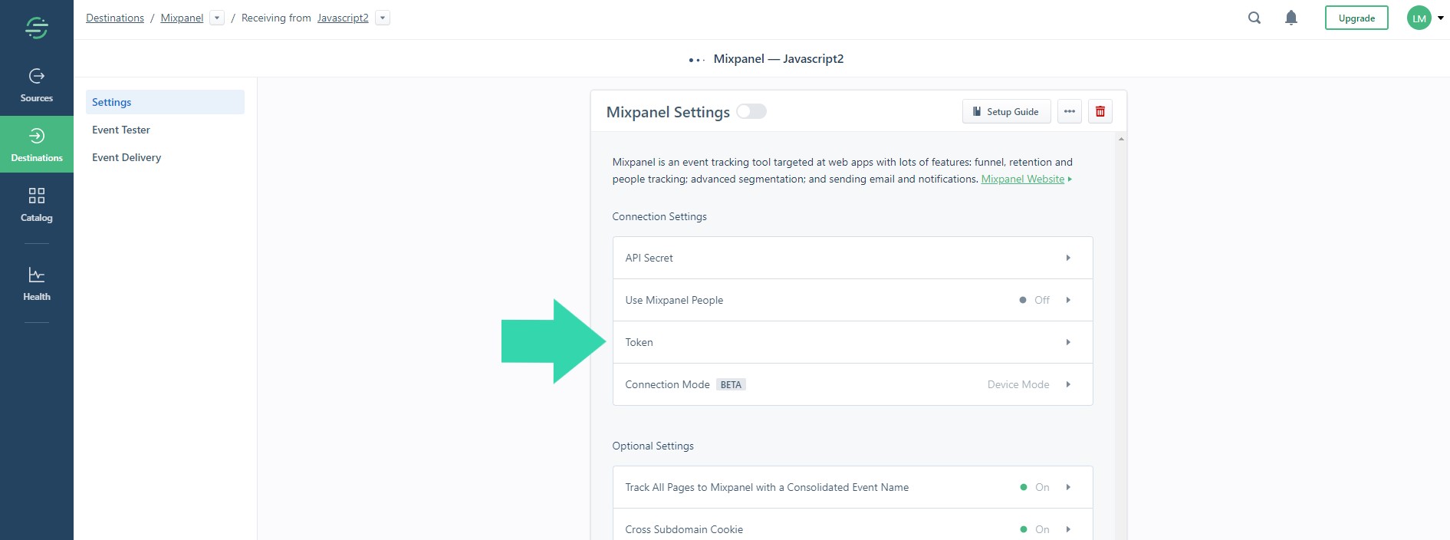Open the dropdown next to Javascript2 breadcrumb
This screenshot has width=1450, height=540.
click(x=383, y=18)
